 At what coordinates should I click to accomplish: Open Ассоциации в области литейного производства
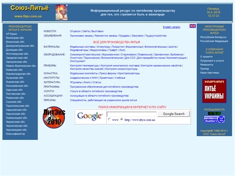tap(99, 96)
